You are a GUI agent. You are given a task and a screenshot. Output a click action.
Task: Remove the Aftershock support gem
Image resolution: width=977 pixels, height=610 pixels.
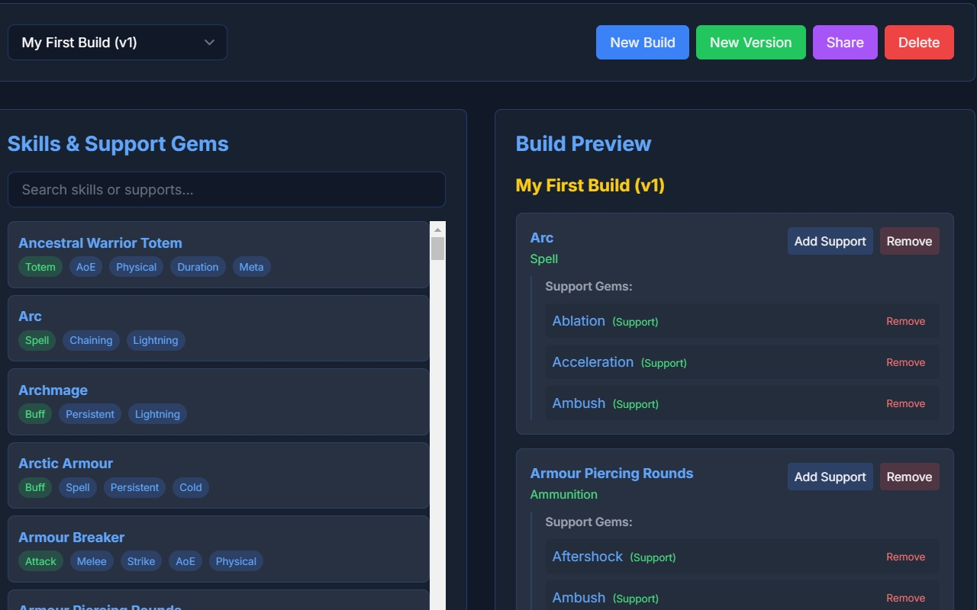(906, 557)
